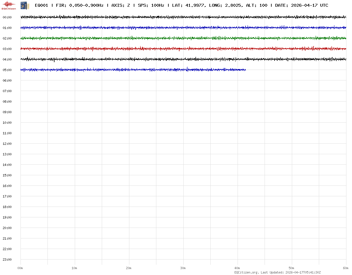
Task: Select the 12:00 hour row label
Action: [x=7, y=144]
